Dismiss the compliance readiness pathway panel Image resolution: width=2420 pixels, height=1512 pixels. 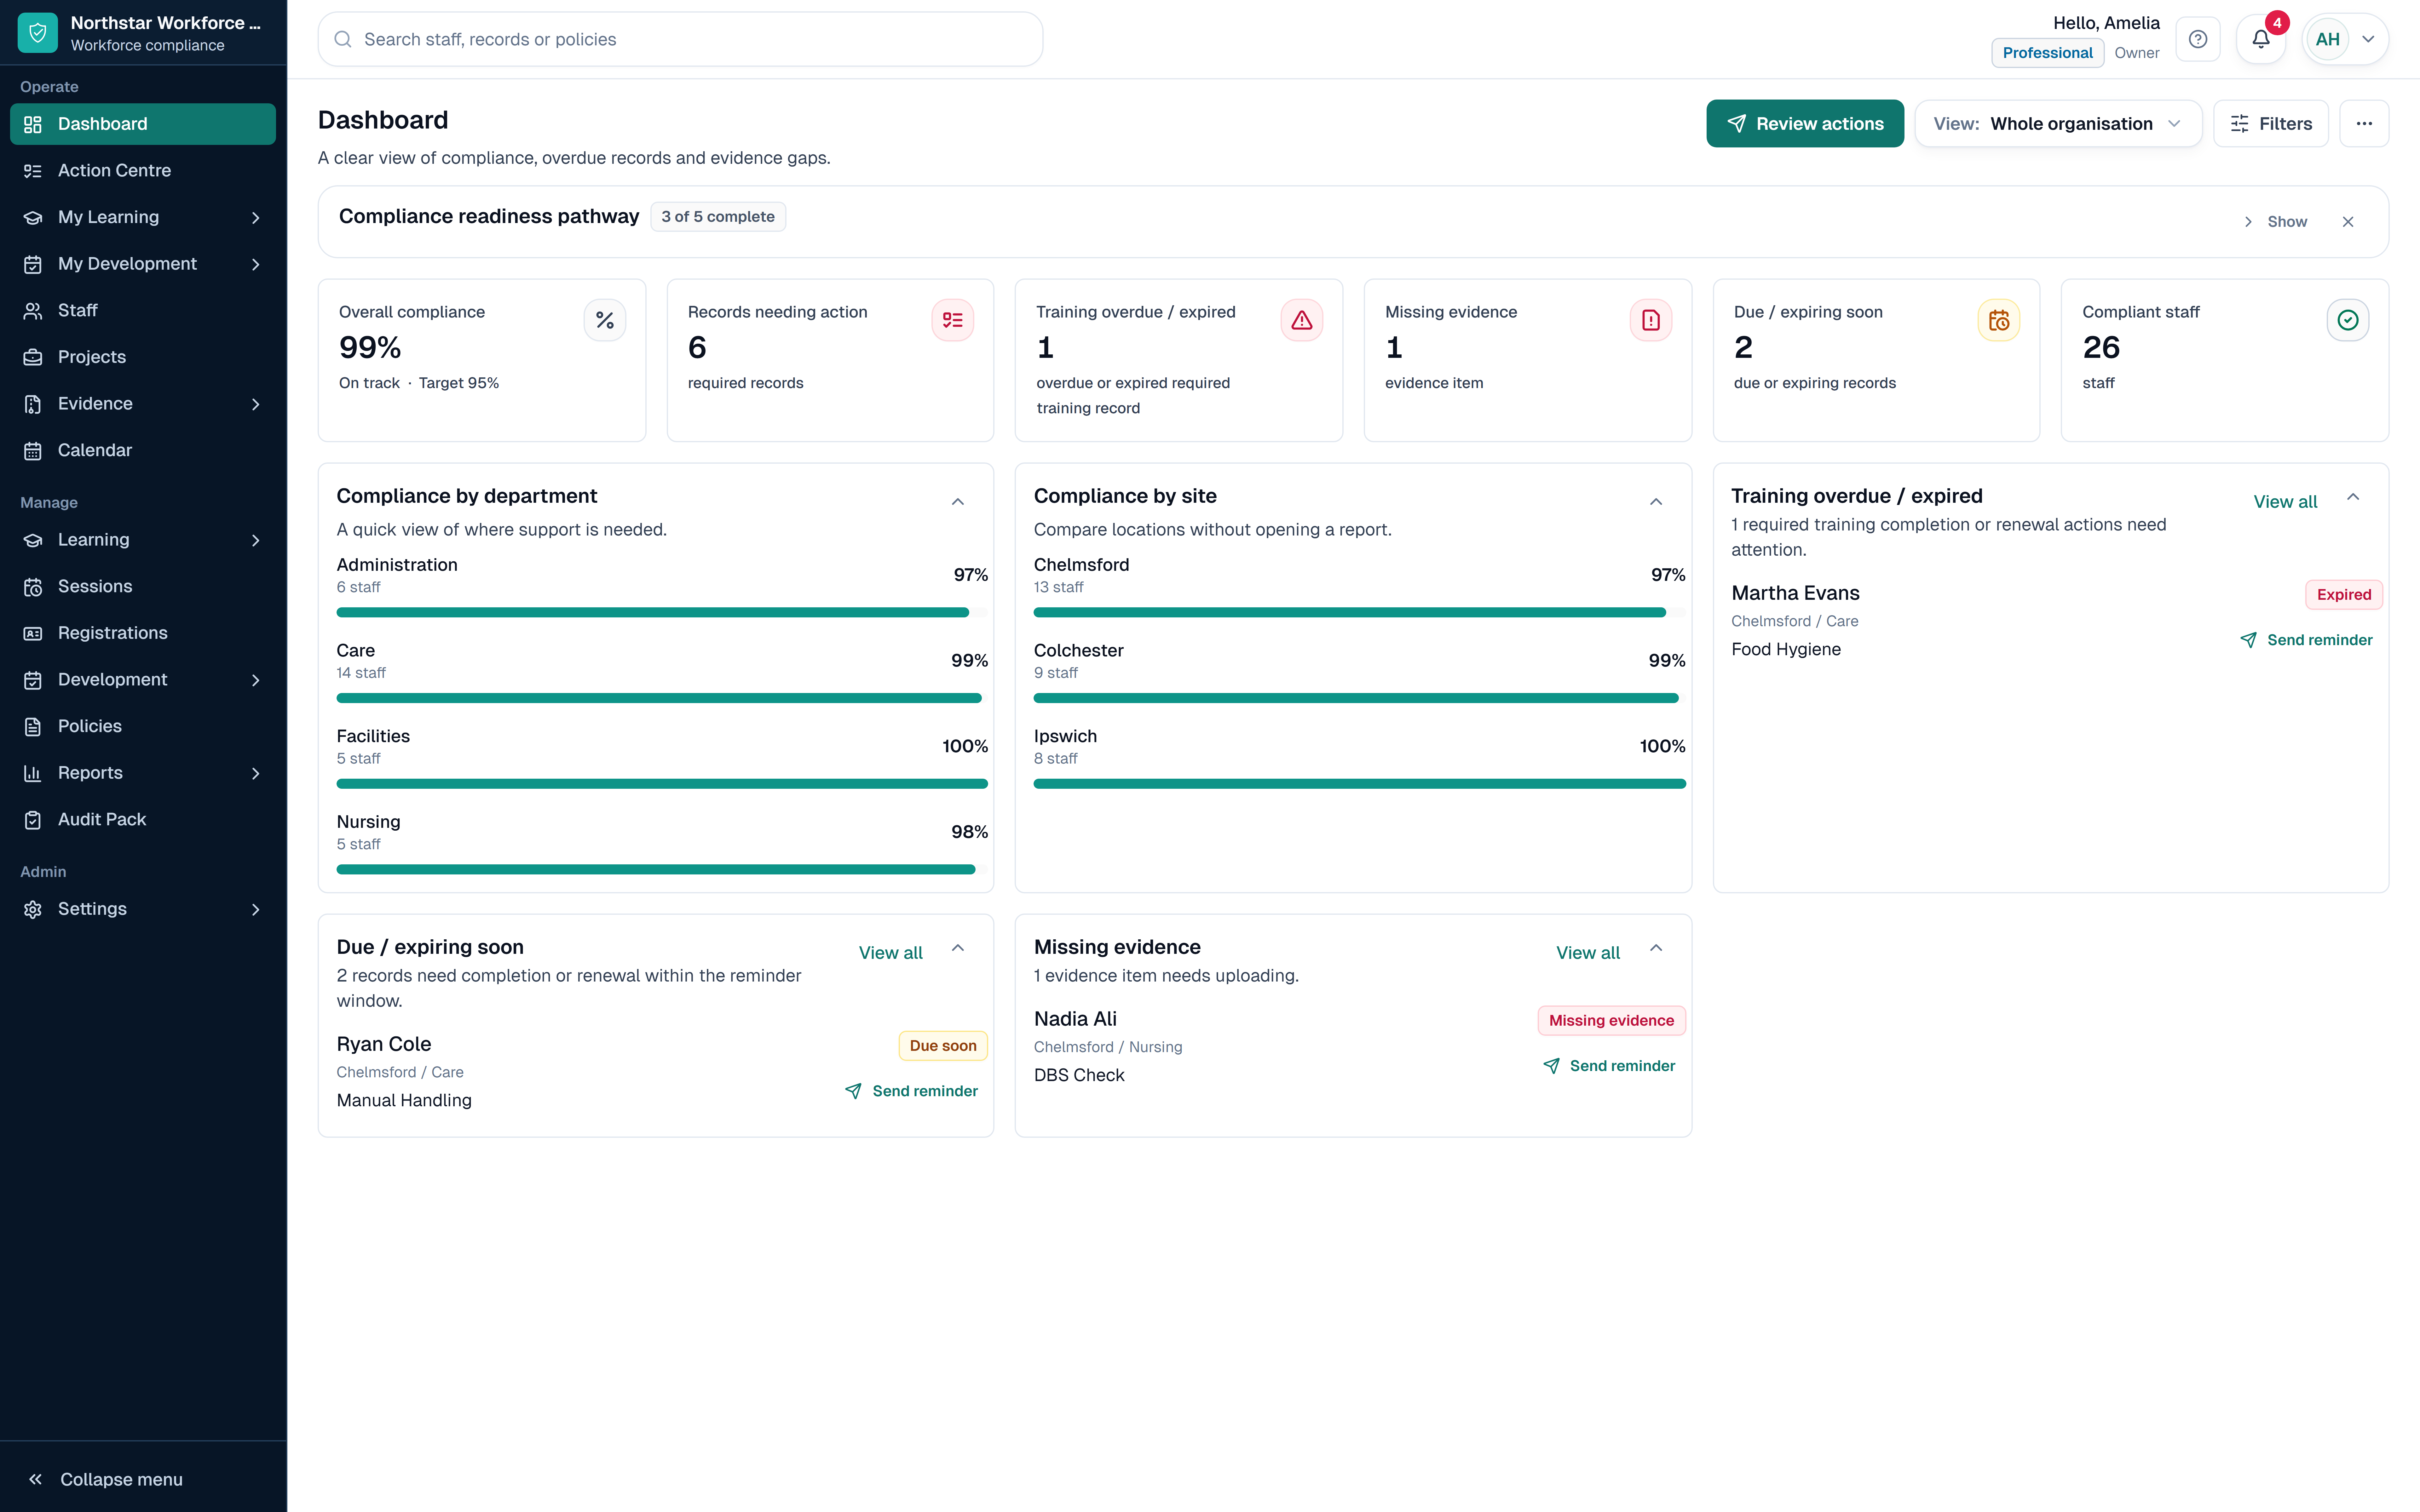[2348, 222]
